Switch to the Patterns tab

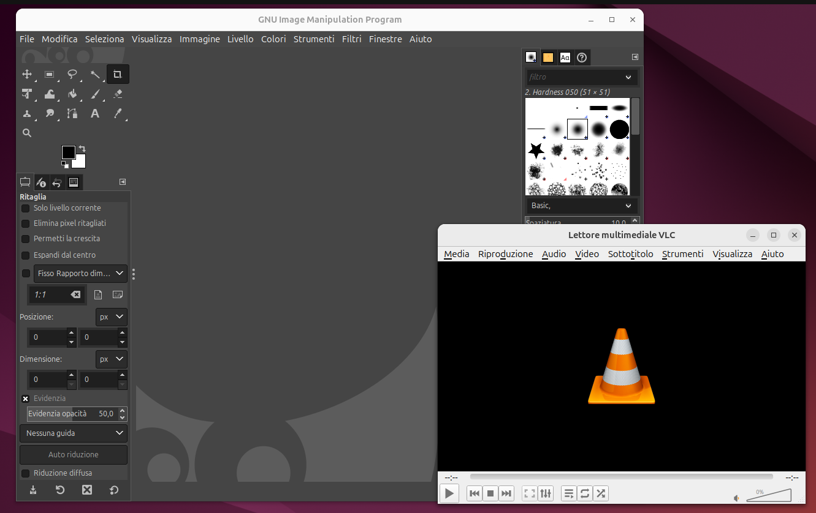(548, 58)
